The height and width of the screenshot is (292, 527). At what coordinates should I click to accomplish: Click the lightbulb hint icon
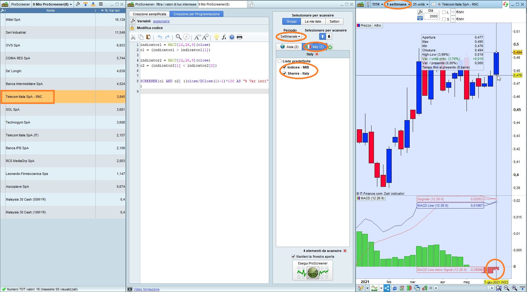(x=216, y=37)
